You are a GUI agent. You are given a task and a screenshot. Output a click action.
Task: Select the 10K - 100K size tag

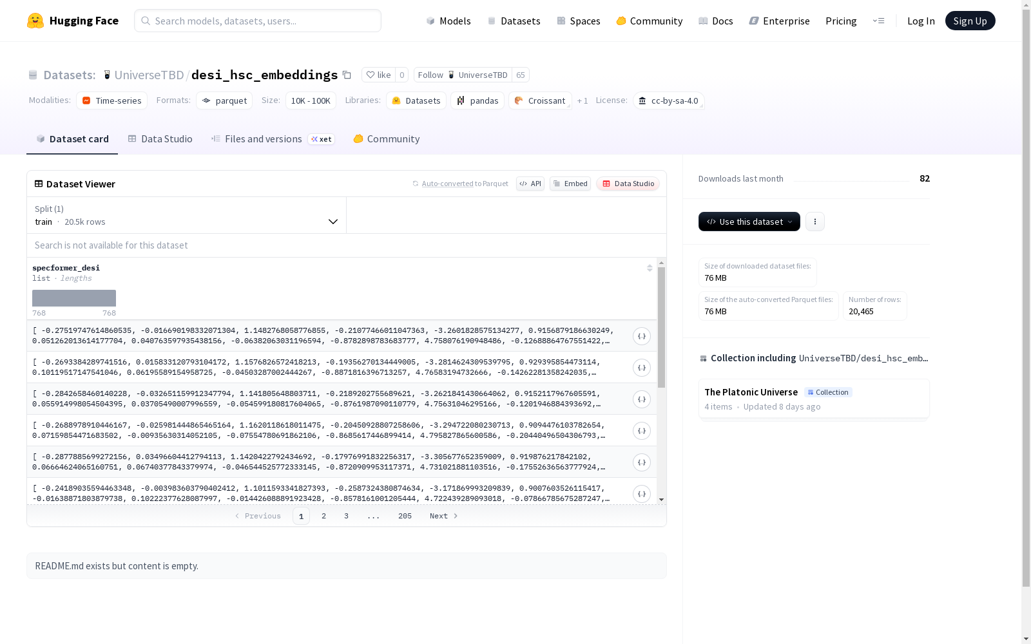(311, 100)
